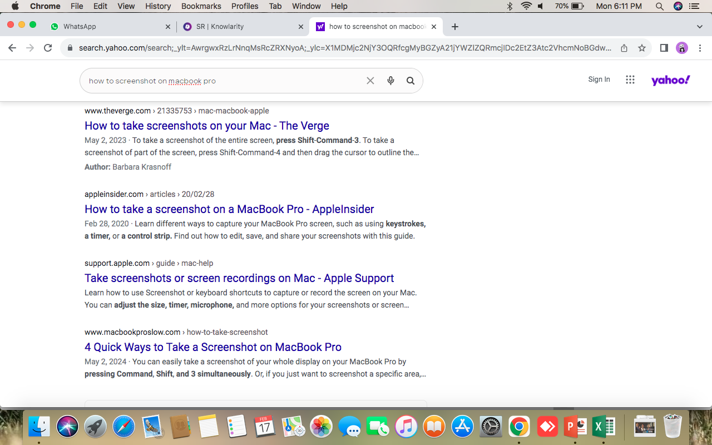Open the Profiles menu
Screen dimensions: 712x445
tap(245, 6)
